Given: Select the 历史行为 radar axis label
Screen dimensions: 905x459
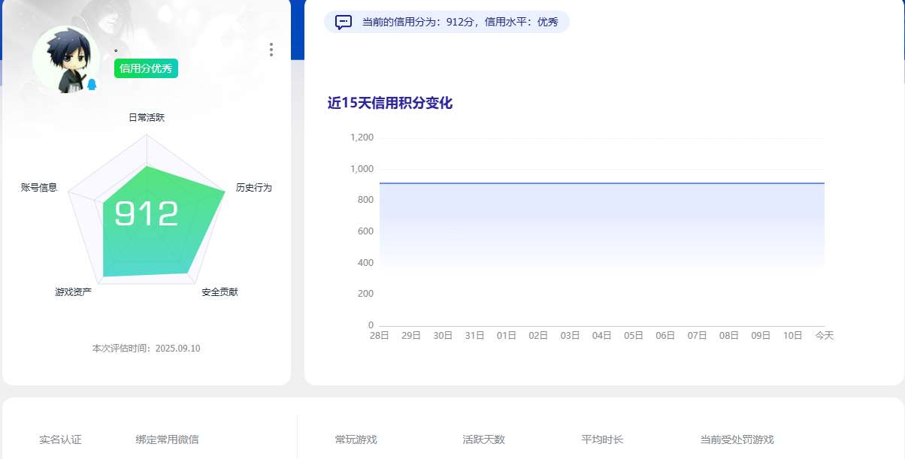Looking at the screenshot, I should pos(253,187).
